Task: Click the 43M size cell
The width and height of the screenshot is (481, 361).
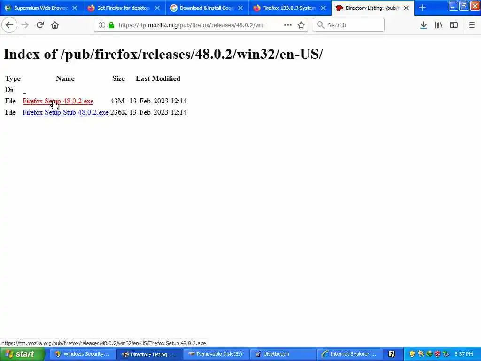Action: (117, 101)
